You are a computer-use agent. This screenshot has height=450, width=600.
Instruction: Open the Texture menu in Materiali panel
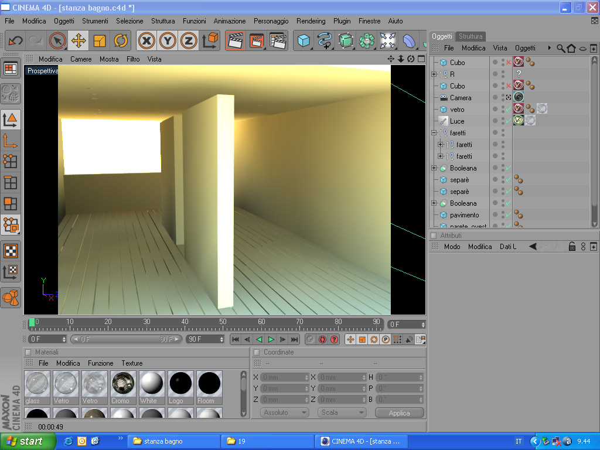point(132,363)
